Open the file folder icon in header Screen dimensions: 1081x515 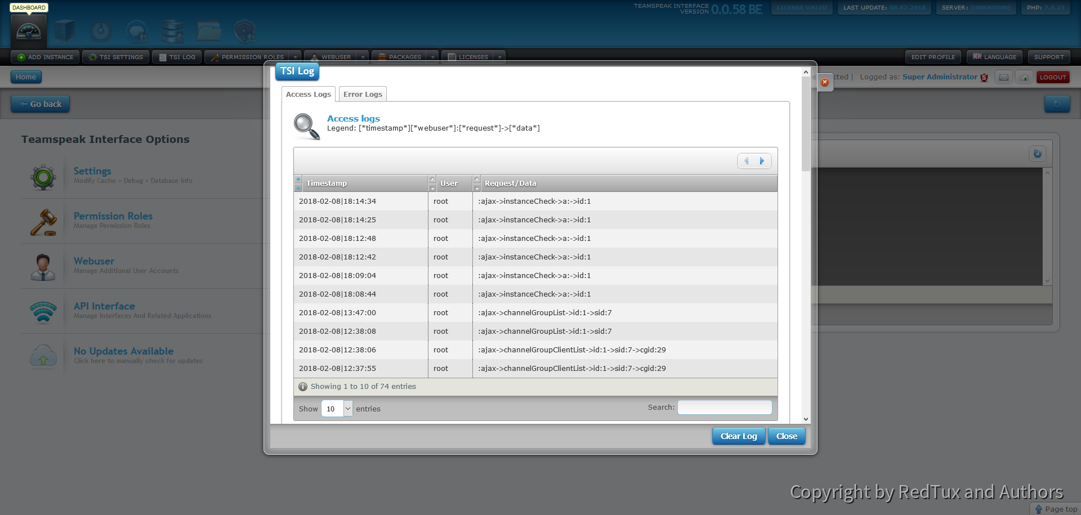point(209,31)
